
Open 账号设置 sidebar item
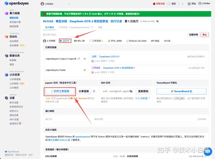point(14,103)
